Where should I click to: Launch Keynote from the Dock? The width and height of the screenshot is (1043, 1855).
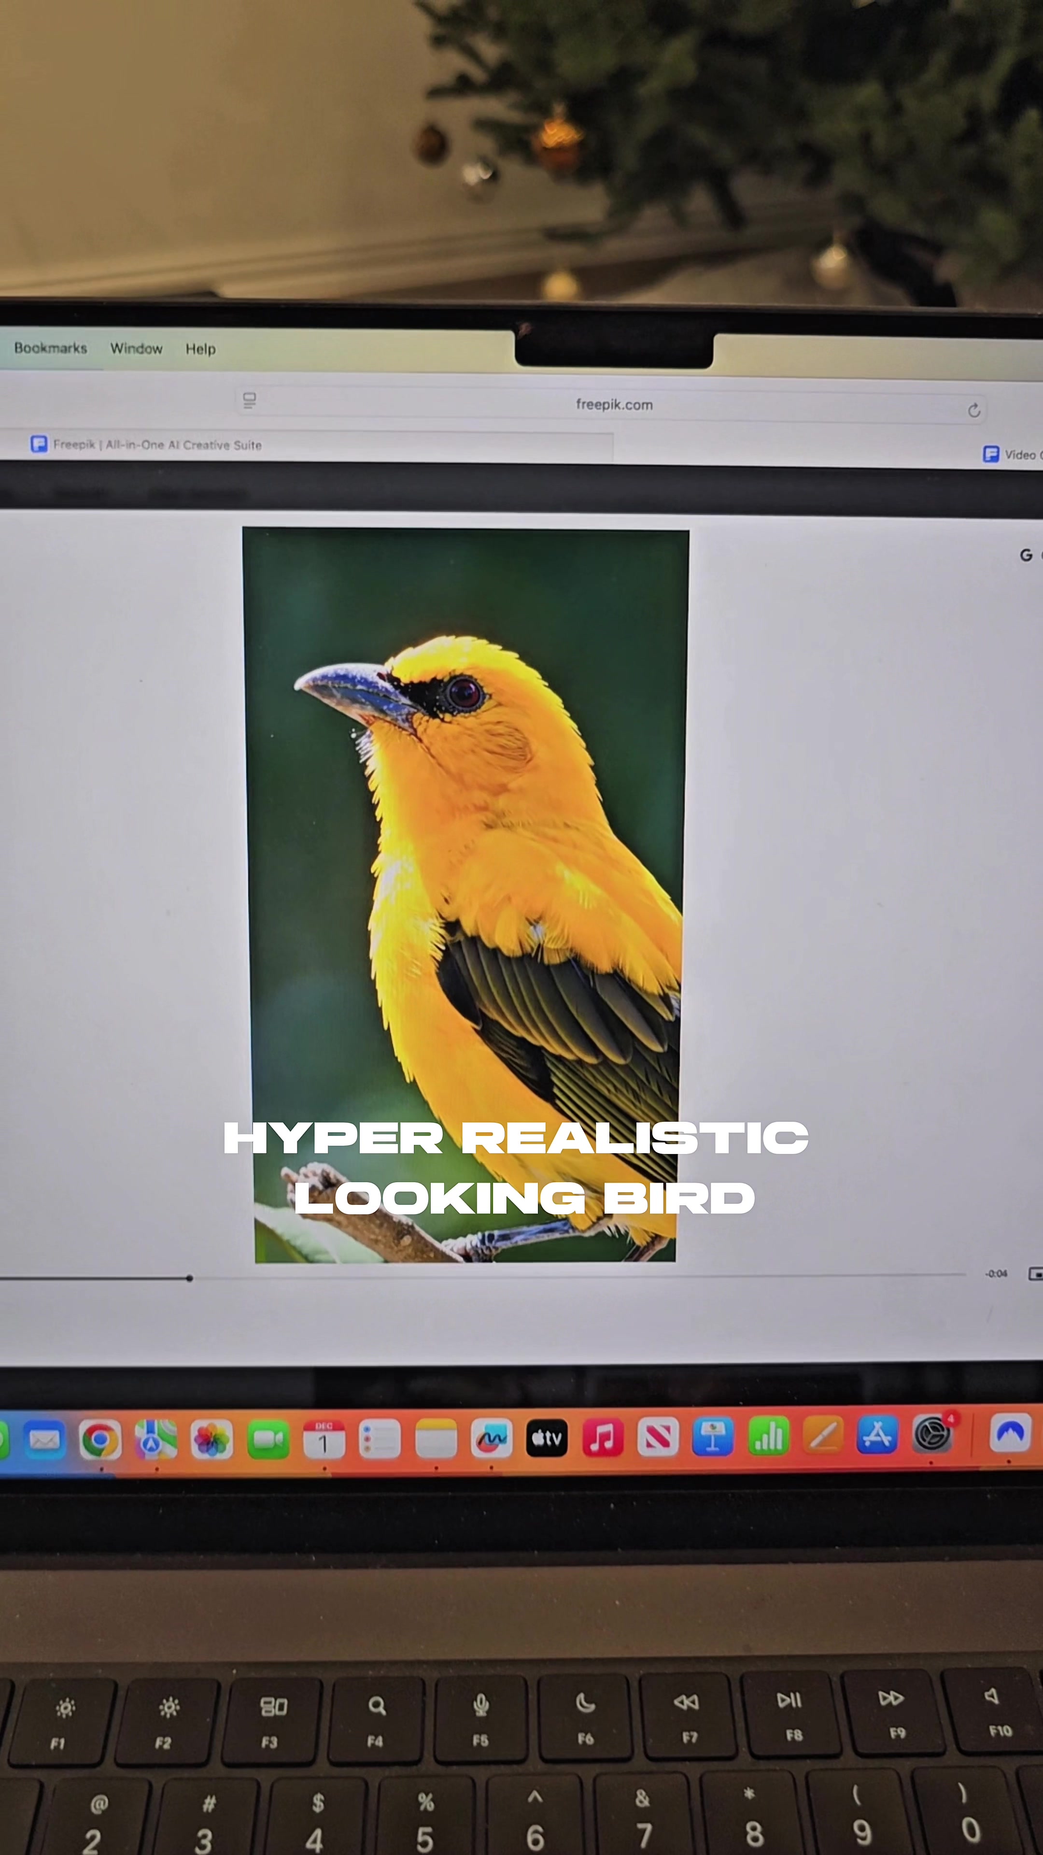point(713,1437)
